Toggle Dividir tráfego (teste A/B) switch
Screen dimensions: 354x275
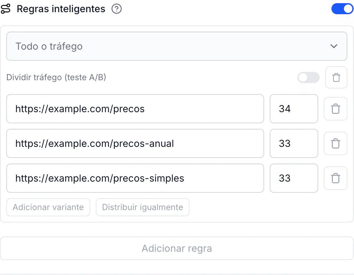pyautogui.click(x=309, y=78)
